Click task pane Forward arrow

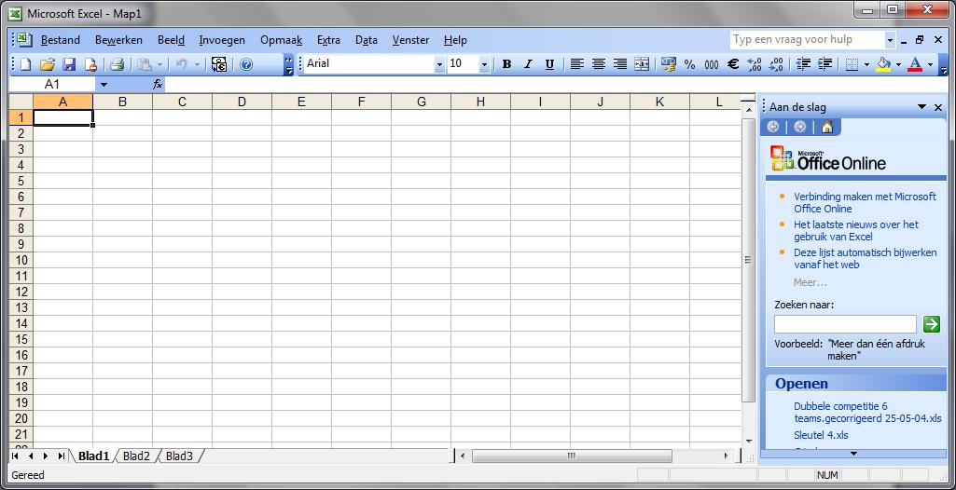click(x=800, y=127)
